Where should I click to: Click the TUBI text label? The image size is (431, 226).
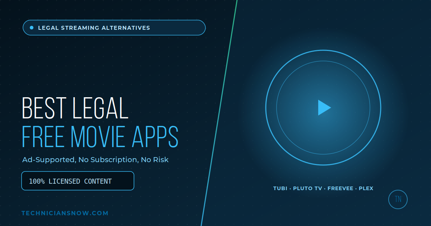coord(280,188)
